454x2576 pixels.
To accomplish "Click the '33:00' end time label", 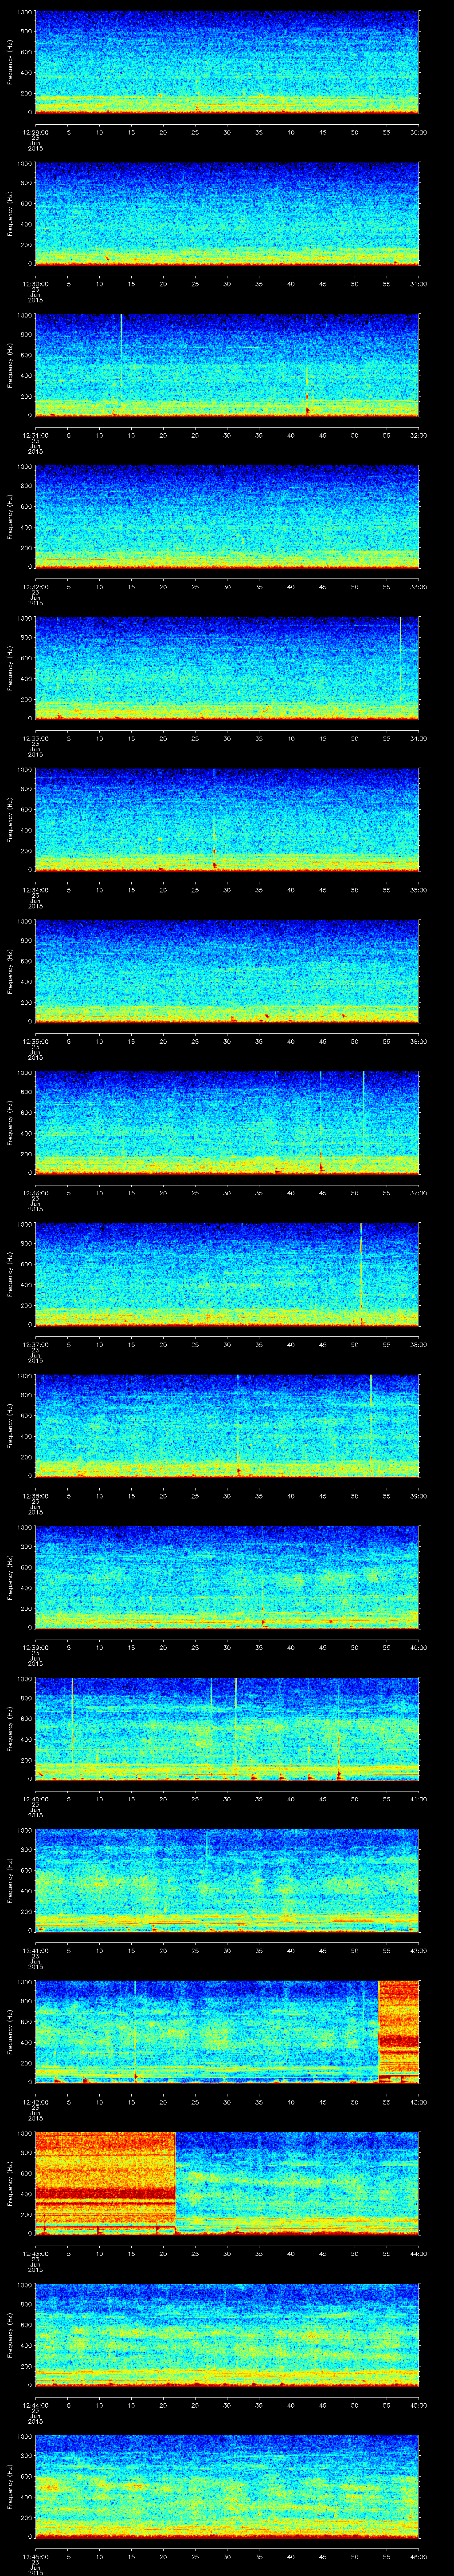I will [419, 586].
